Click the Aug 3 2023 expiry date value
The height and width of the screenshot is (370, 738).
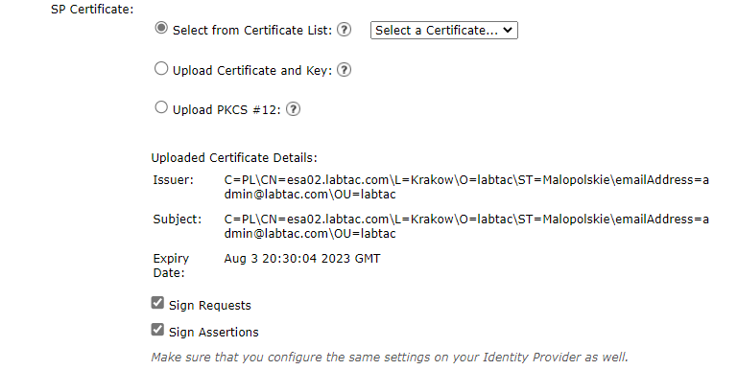click(302, 259)
